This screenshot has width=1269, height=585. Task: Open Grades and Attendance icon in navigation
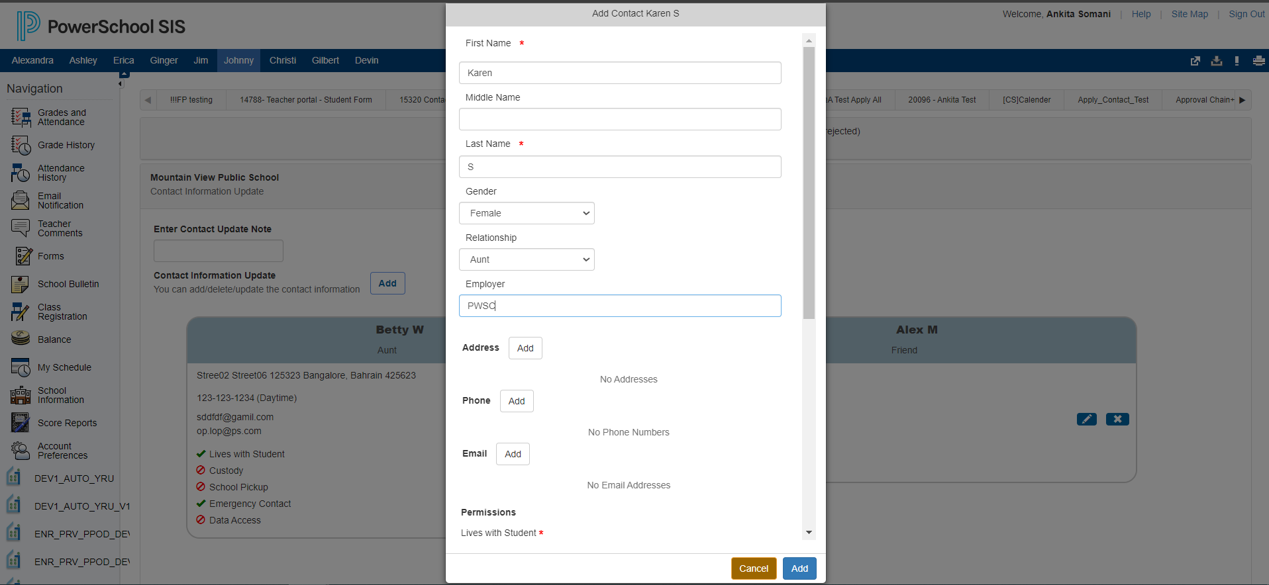click(x=21, y=118)
